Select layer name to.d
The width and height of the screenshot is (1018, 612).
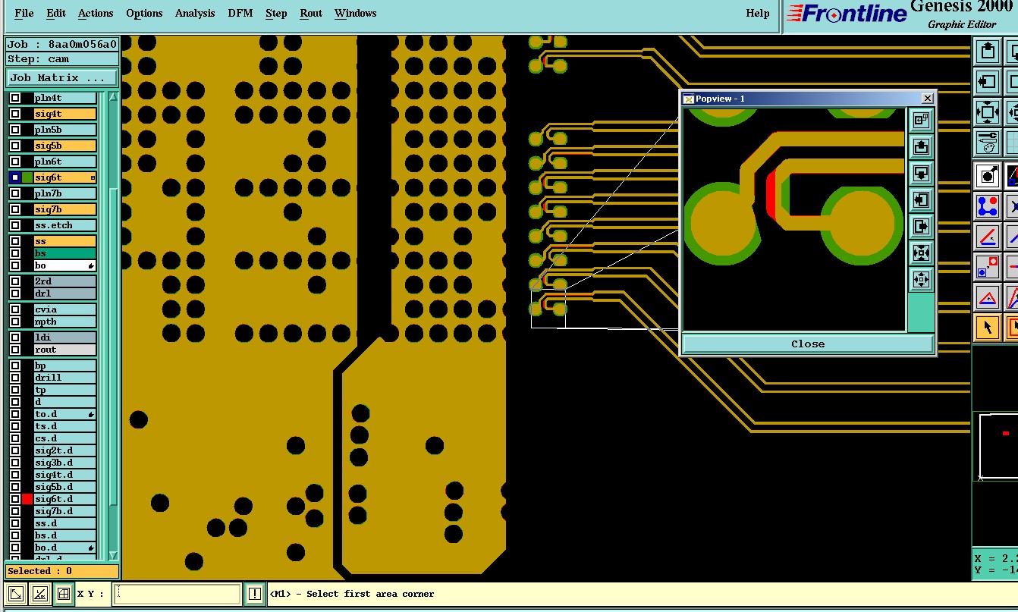point(65,414)
